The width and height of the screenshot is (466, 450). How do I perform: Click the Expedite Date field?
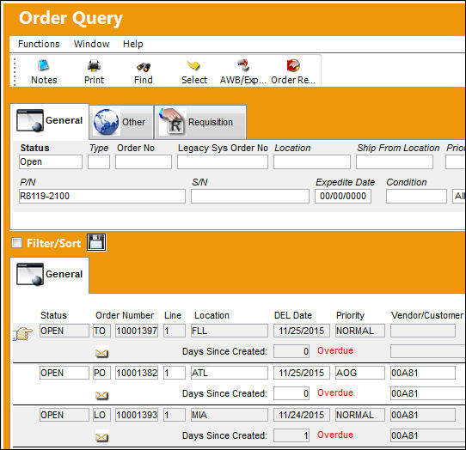[x=343, y=196]
